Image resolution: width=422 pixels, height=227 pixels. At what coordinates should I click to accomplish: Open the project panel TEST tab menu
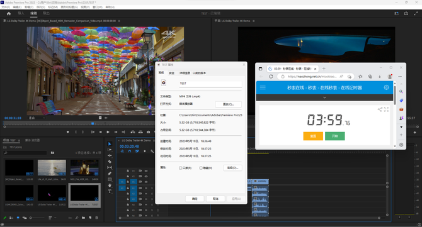coord(20,140)
